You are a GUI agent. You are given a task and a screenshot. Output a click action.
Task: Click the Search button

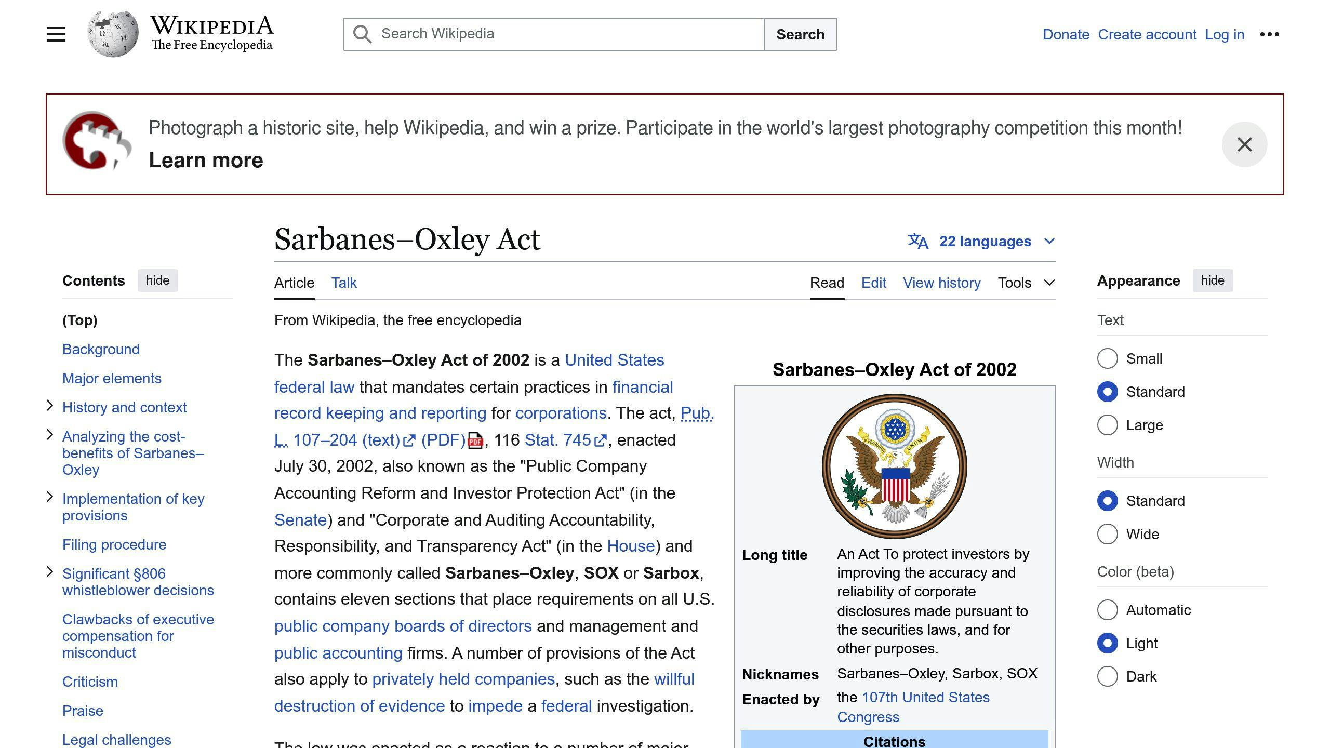(800, 34)
